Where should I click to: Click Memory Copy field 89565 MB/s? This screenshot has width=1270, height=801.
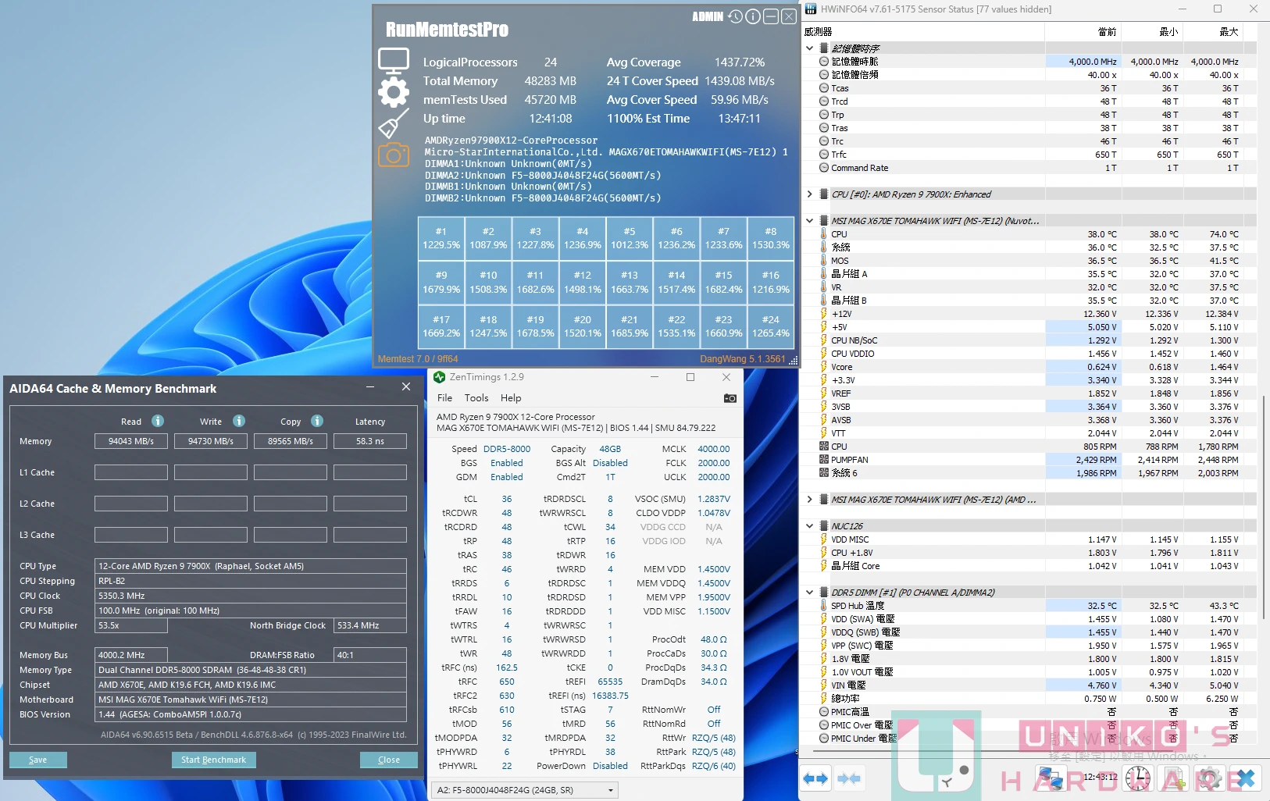coord(291,441)
